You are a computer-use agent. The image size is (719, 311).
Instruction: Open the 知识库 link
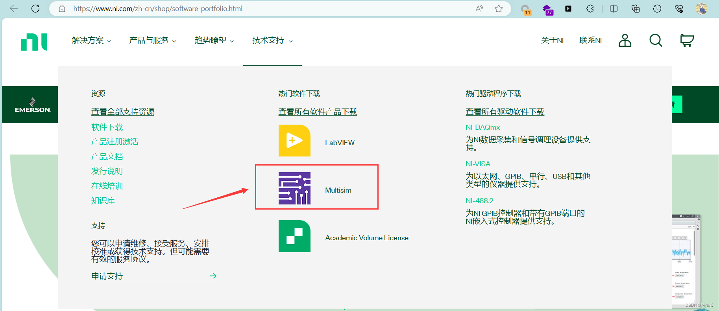[x=103, y=201]
